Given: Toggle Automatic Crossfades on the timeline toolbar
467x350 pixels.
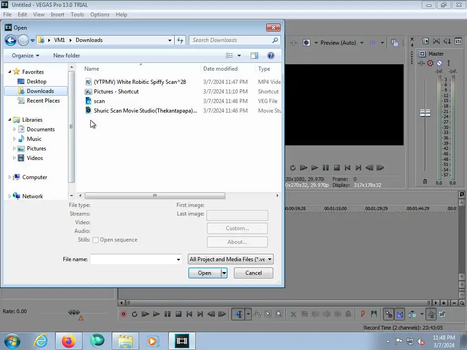Looking at the screenshot, I should 400,314.
